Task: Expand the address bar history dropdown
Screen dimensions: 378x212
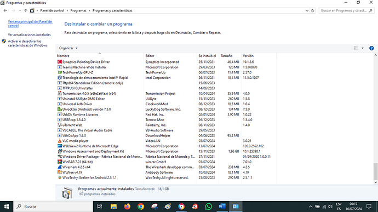Action: 307,10
